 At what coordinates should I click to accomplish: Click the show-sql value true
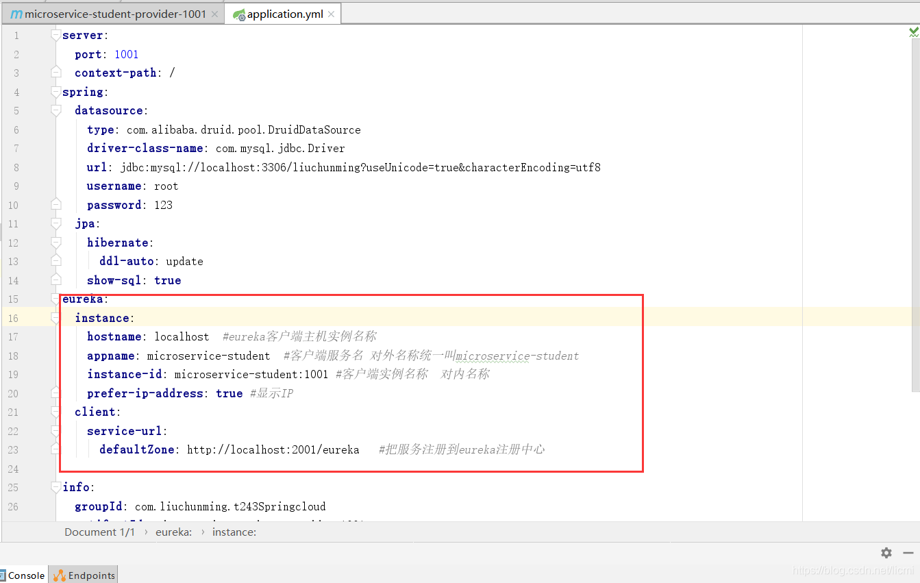[x=168, y=280]
